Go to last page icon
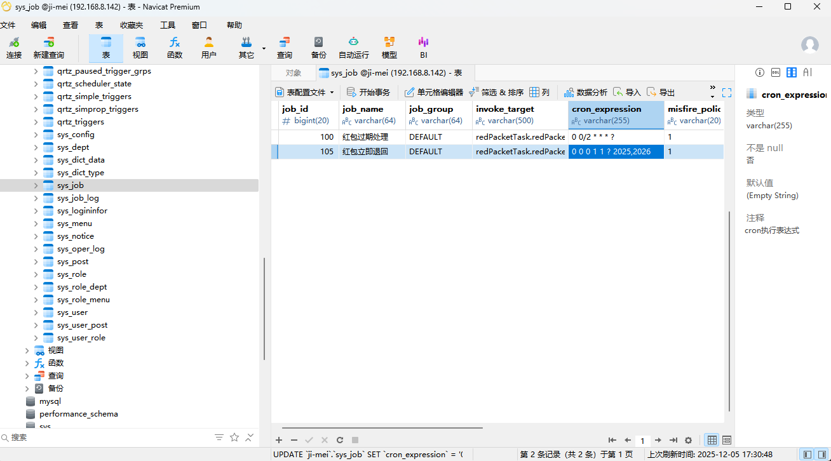831x461 pixels. (673, 440)
